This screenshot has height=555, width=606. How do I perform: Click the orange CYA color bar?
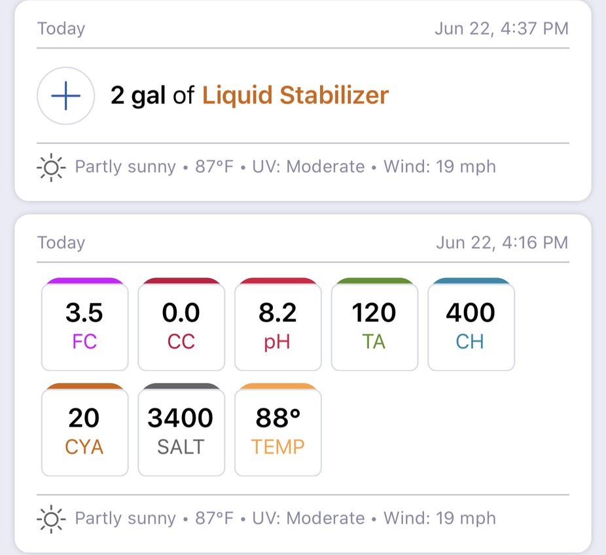(84, 386)
